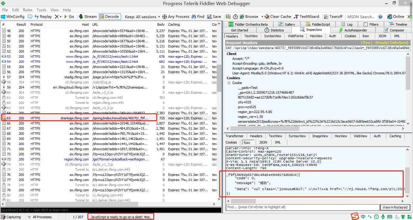Select session 73 region.ifeng.com row
413x220 pixels.
tap(109, 159)
